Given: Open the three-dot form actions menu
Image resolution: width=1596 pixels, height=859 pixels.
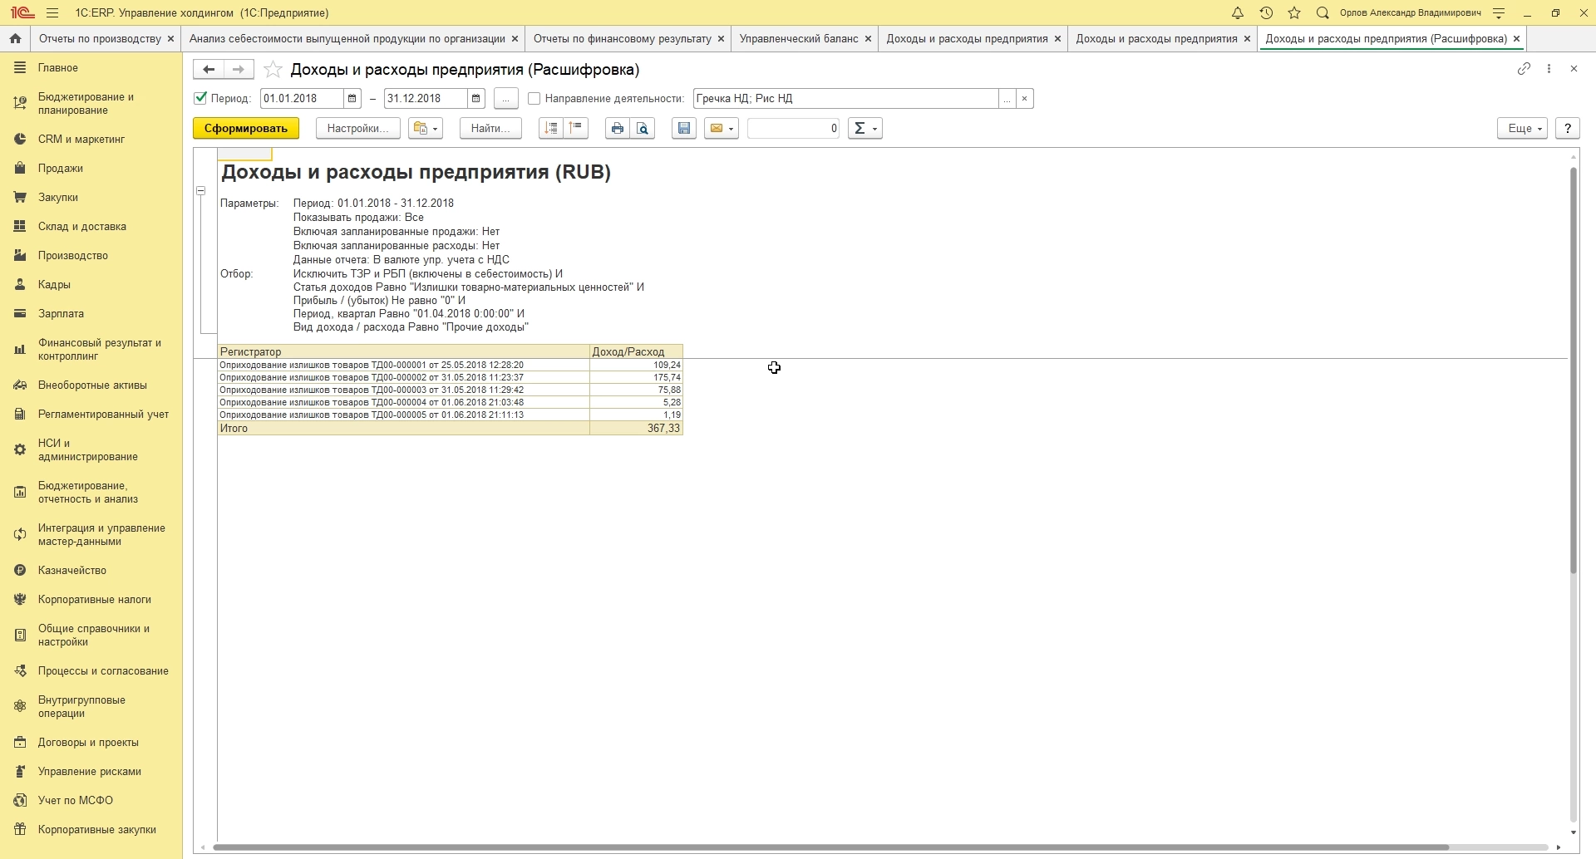Looking at the screenshot, I should 1549,69.
